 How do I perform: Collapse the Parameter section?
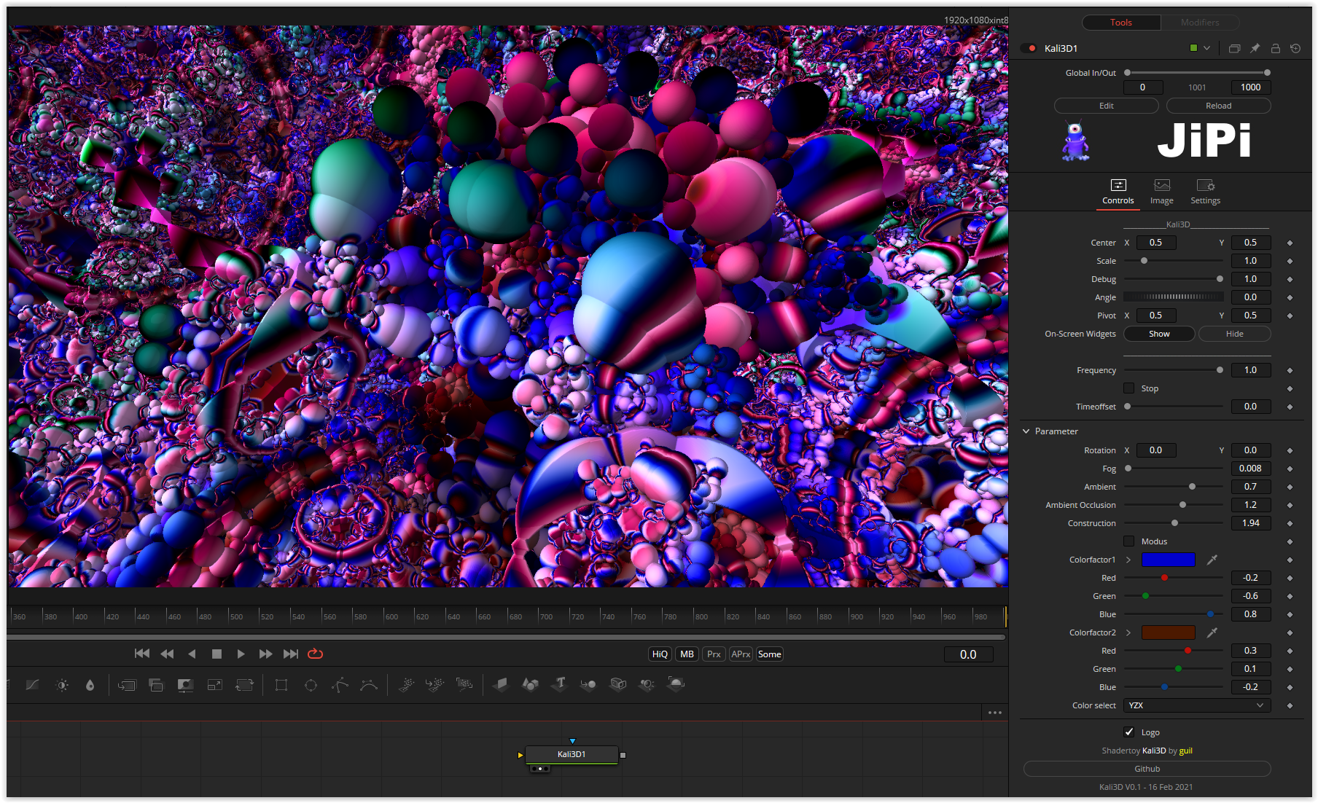(1026, 431)
